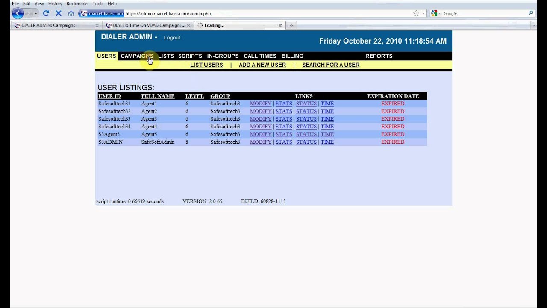Viewport: 547px width, 308px height.
Task: Click MODIFY for Safesofttech33
Action: click(x=261, y=119)
